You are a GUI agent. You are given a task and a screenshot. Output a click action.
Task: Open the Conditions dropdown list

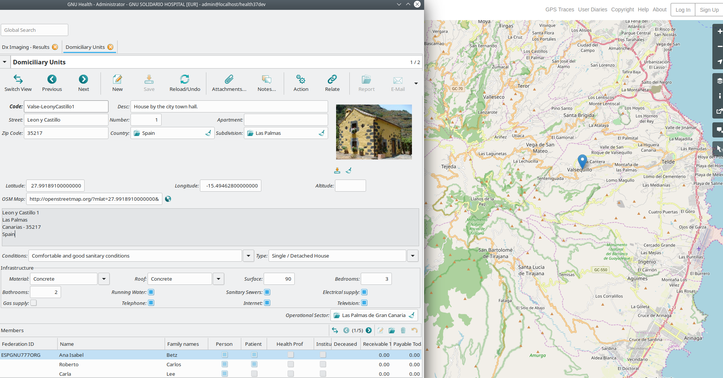click(x=248, y=256)
